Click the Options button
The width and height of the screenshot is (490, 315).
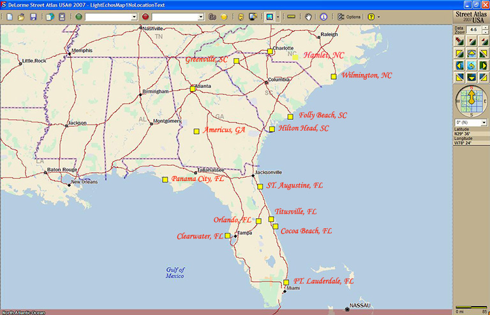(348, 17)
